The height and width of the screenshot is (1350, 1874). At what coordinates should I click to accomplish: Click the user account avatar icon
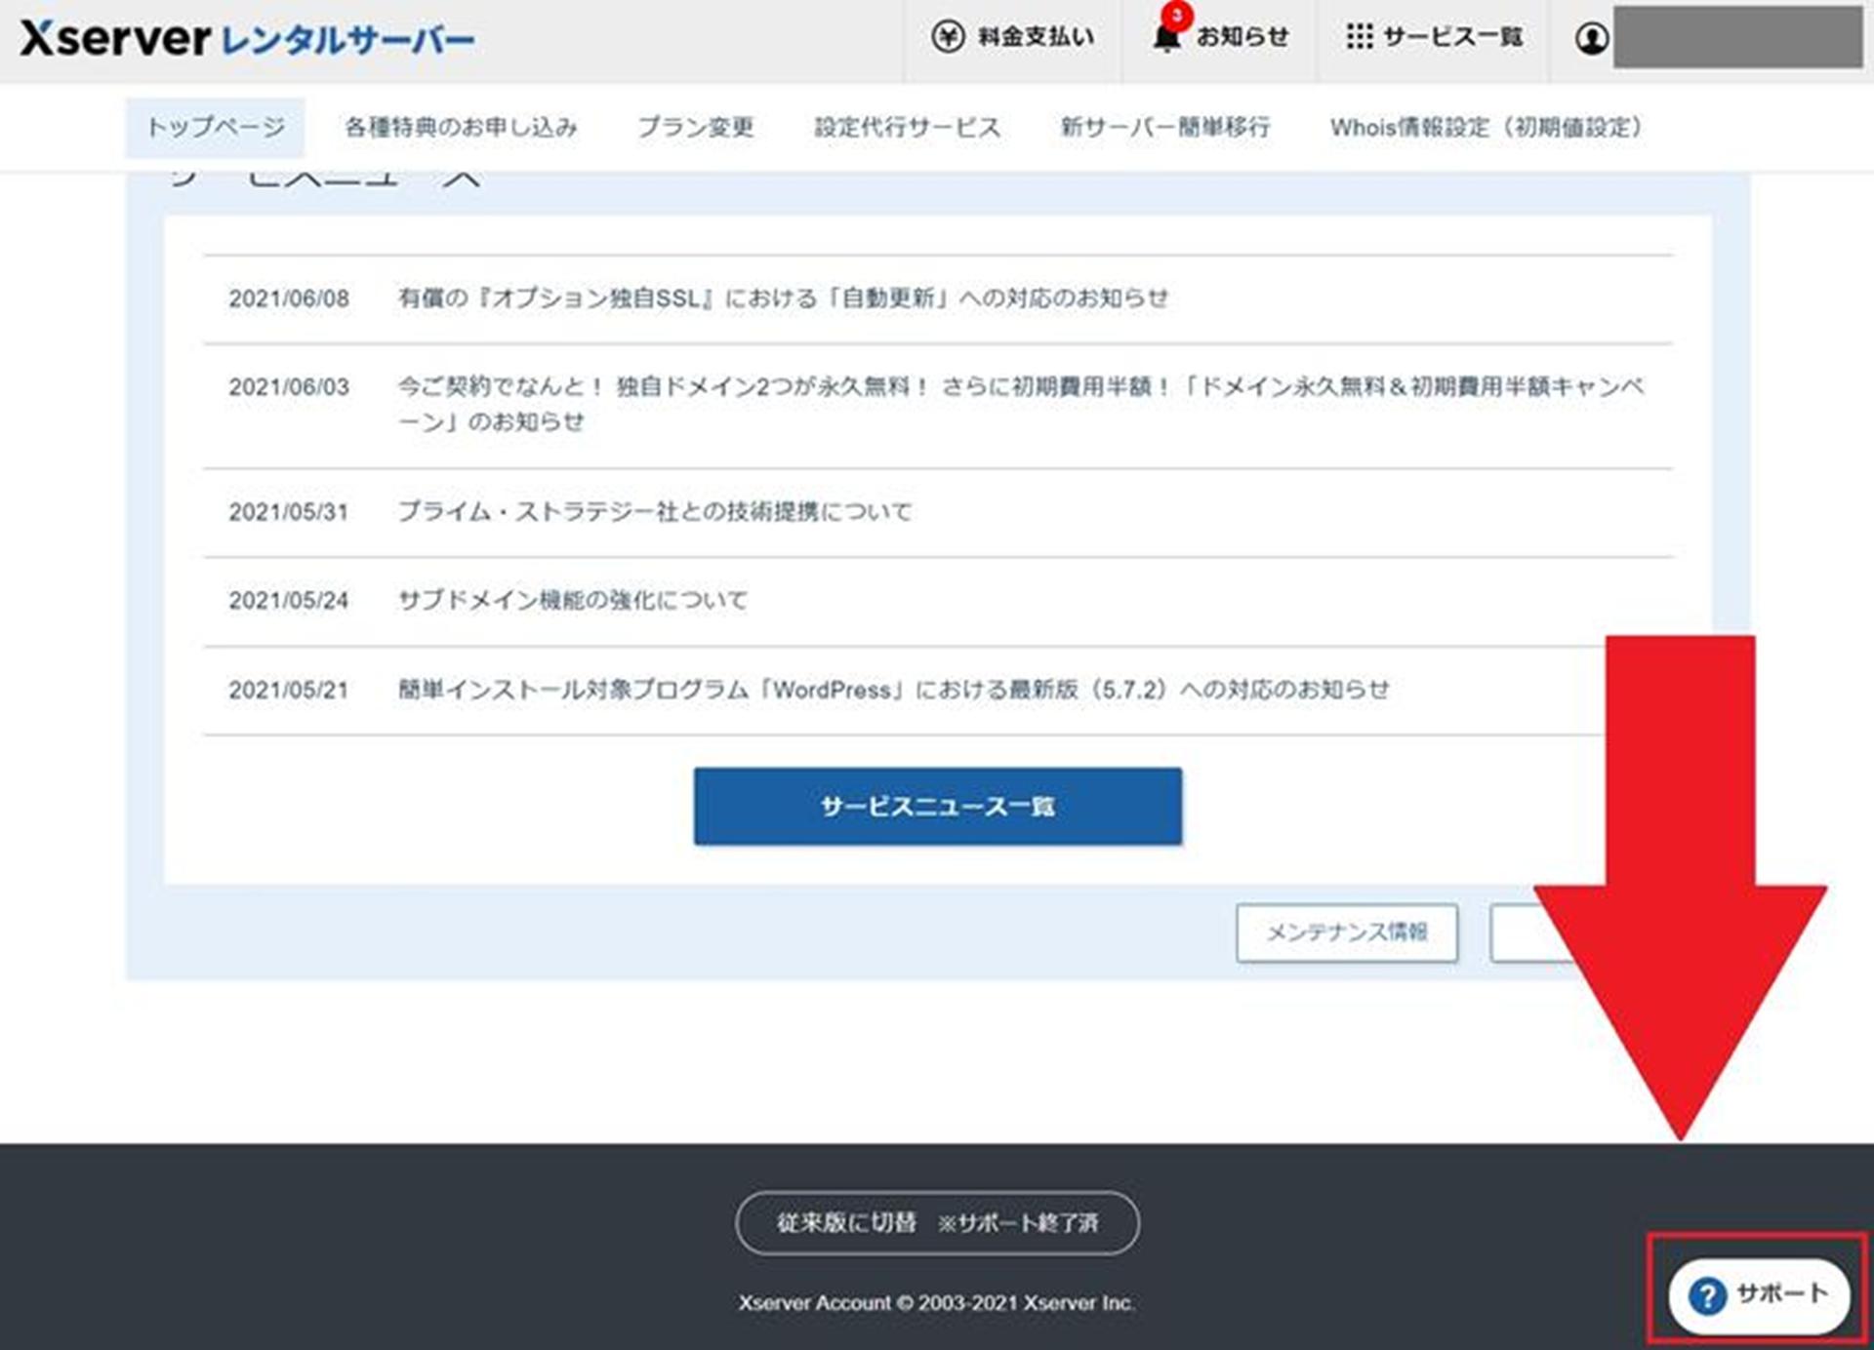[1591, 39]
